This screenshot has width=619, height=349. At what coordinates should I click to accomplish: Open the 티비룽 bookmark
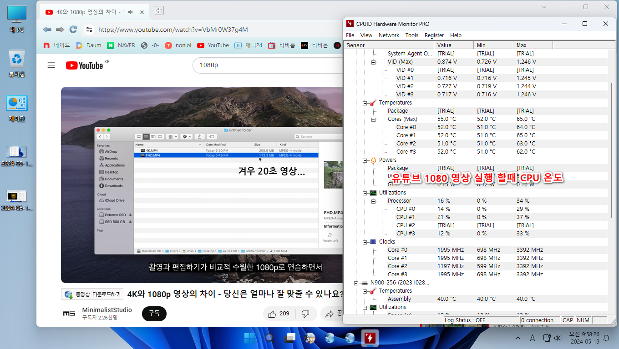(x=282, y=45)
